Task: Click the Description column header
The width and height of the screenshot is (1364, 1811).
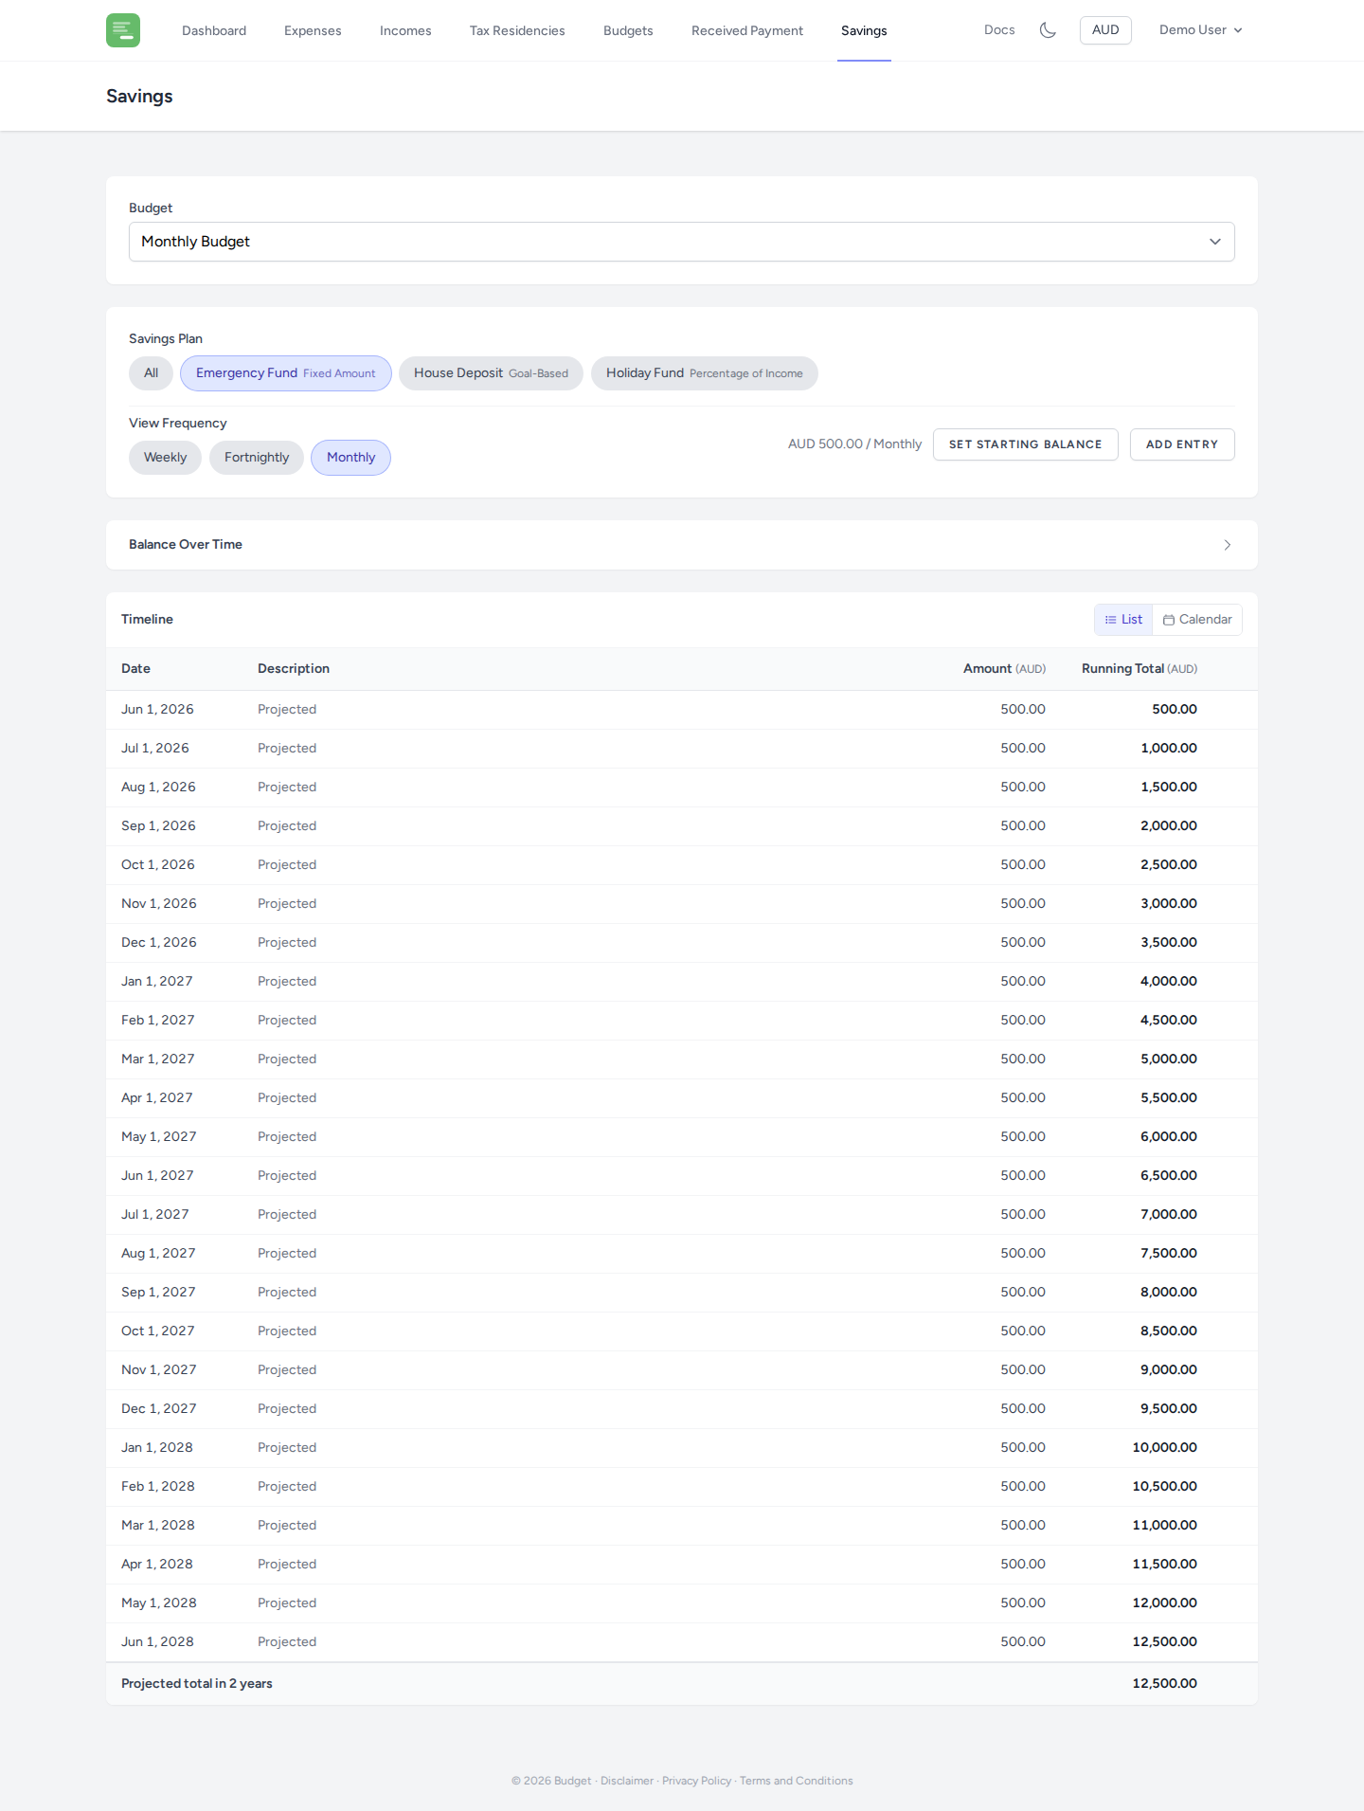Action: pos(294,669)
